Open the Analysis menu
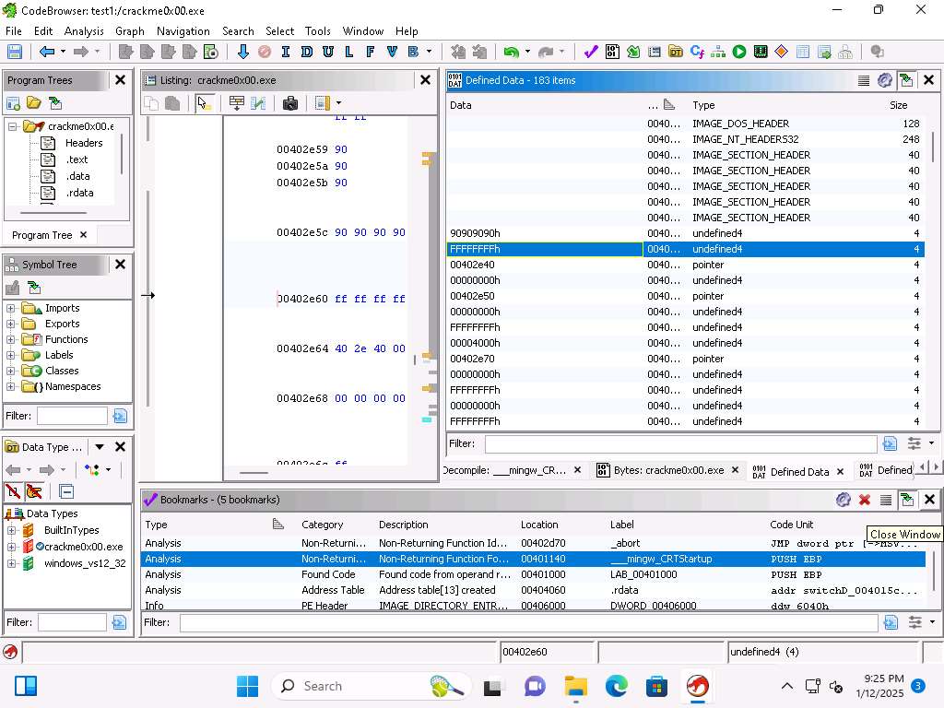Image resolution: width=944 pixels, height=708 pixels. coord(84,30)
